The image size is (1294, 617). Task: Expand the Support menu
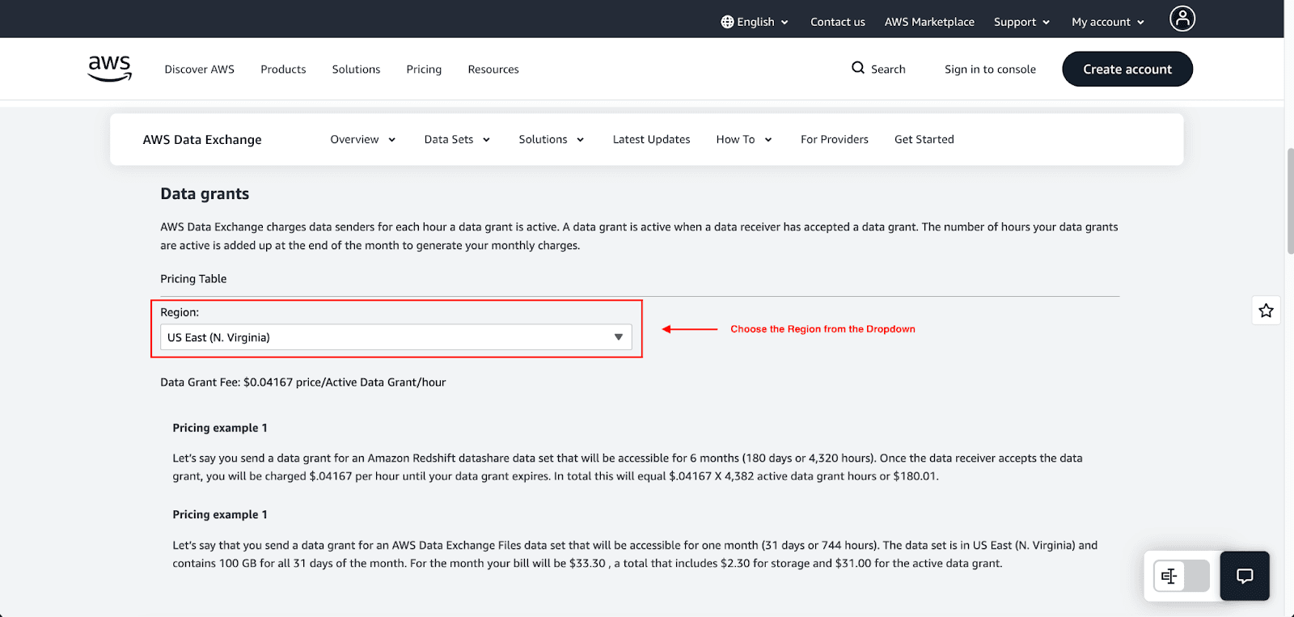tap(1021, 22)
